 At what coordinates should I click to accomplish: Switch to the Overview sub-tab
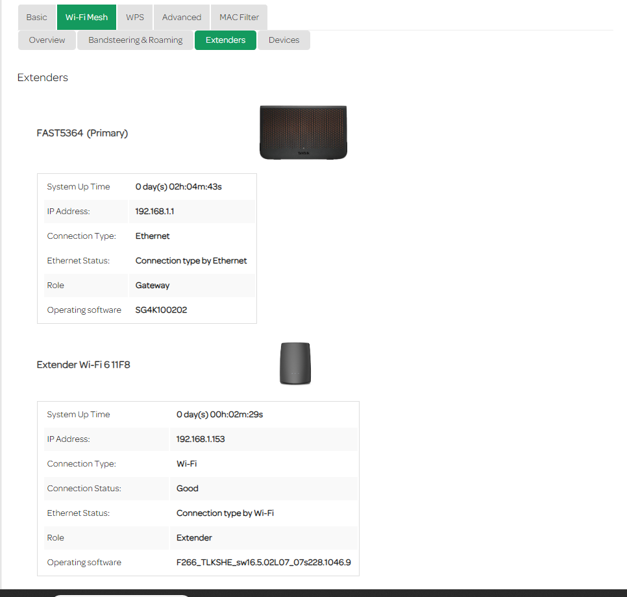click(x=46, y=40)
